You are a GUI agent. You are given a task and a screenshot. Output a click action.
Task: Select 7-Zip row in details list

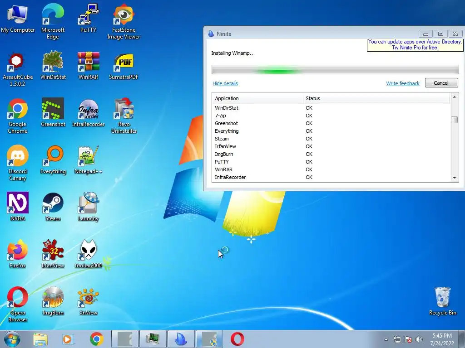click(x=331, y=116)
